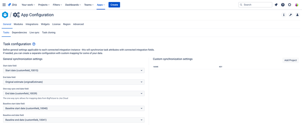Image resolution: width=302 pixels, height=125 pixels.
Task: Click the Create button
Action: point(114,5)
